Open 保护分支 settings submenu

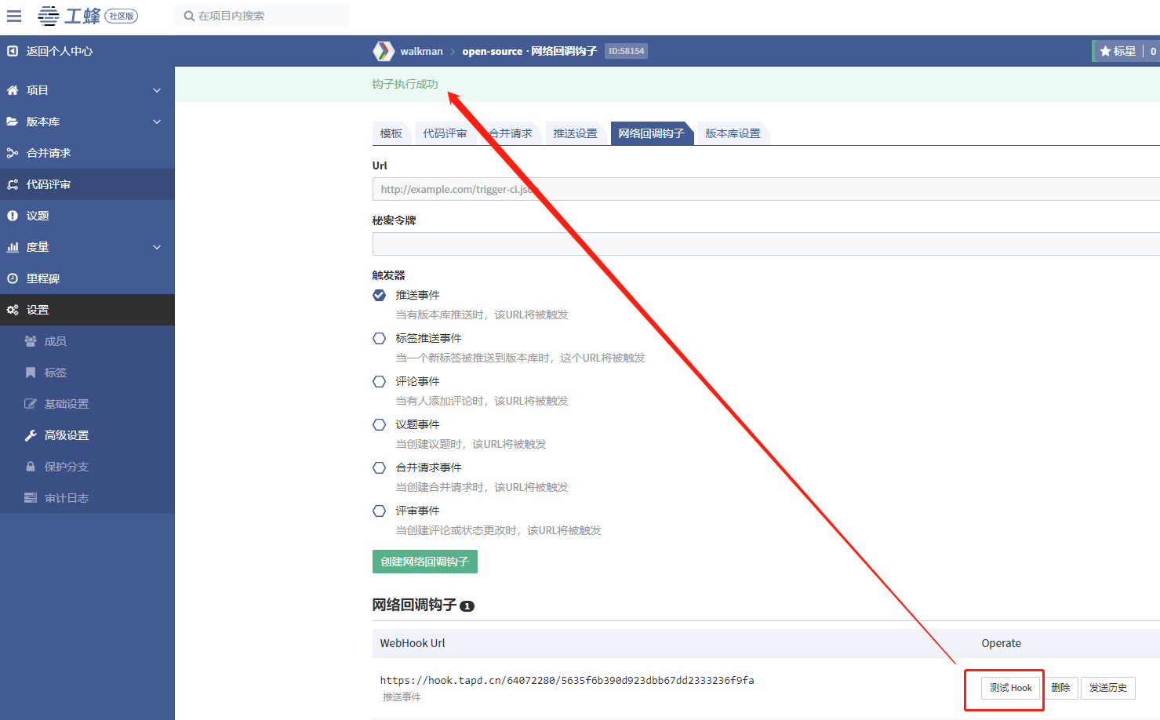(87, 467)
